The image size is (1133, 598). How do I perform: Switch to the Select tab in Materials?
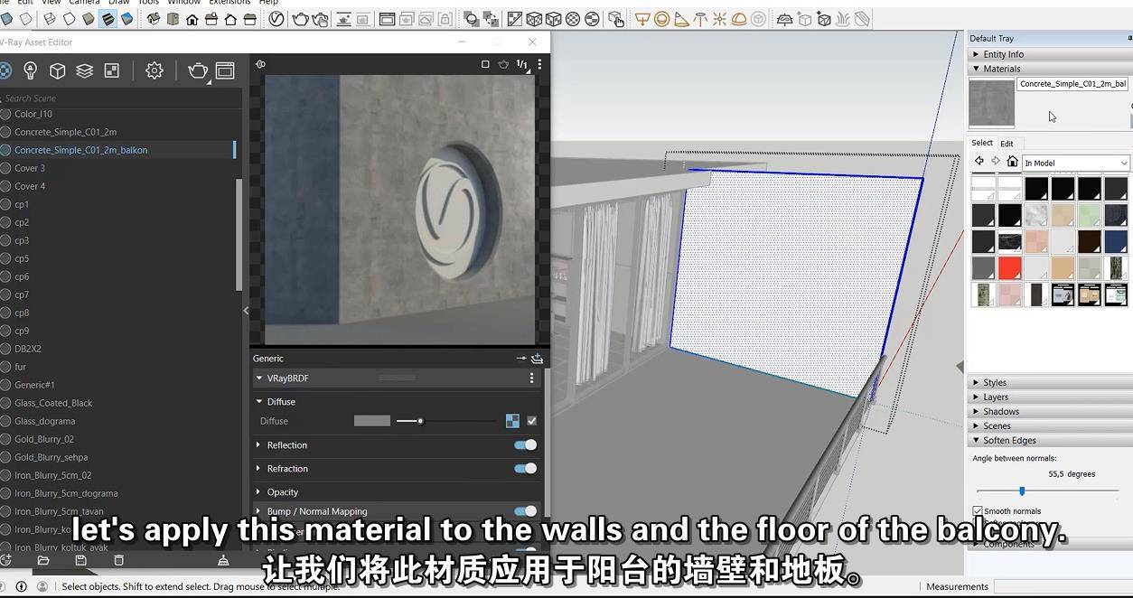[982, 143]
